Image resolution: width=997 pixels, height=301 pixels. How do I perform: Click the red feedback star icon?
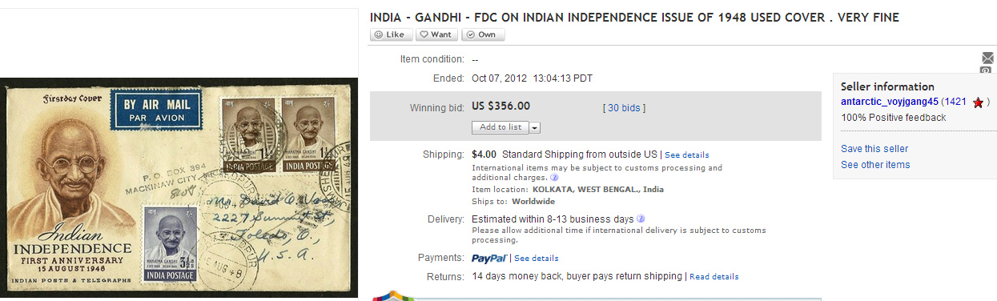(977, 102)
